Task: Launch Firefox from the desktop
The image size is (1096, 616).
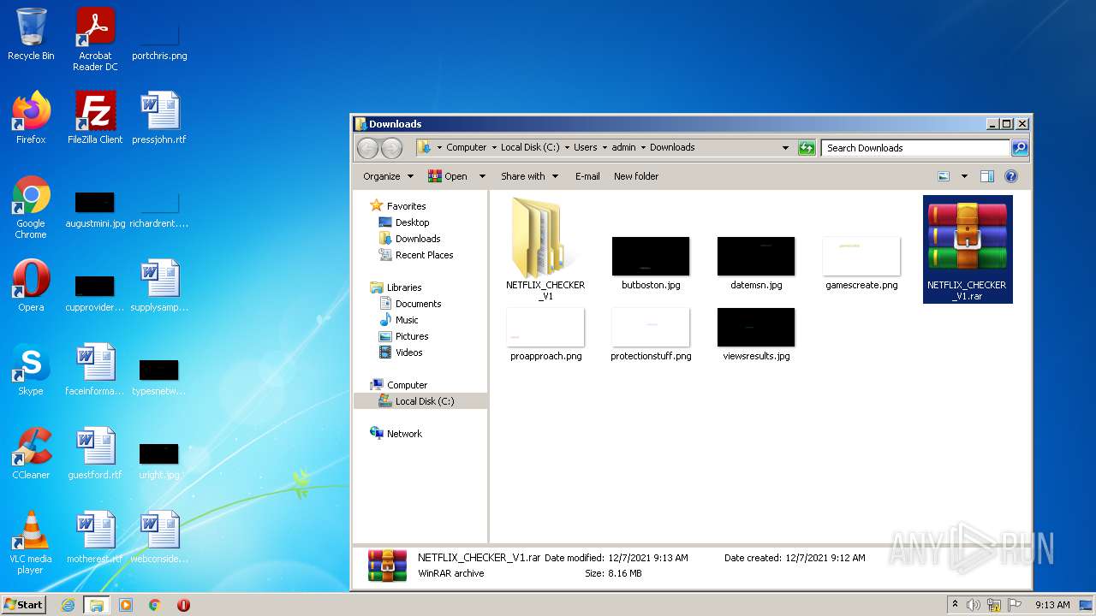Action: (x=31, y=118)
